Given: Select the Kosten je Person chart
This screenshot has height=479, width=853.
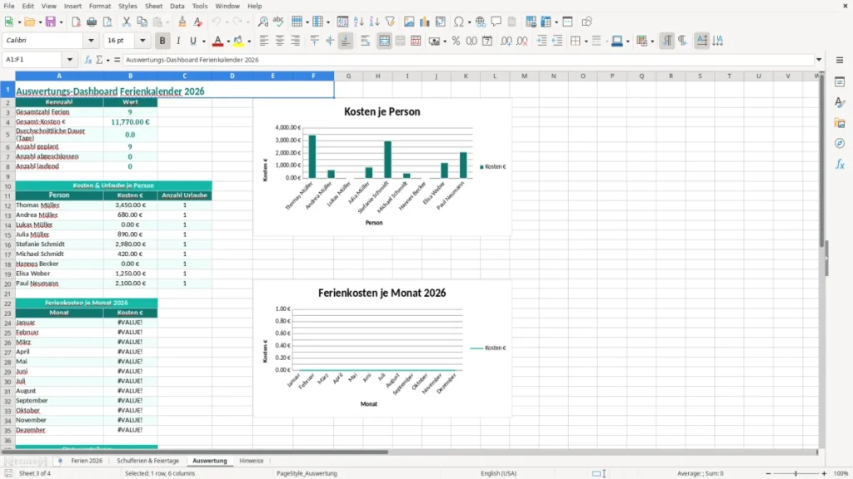Looking at the screenshot, I should 382,167.
